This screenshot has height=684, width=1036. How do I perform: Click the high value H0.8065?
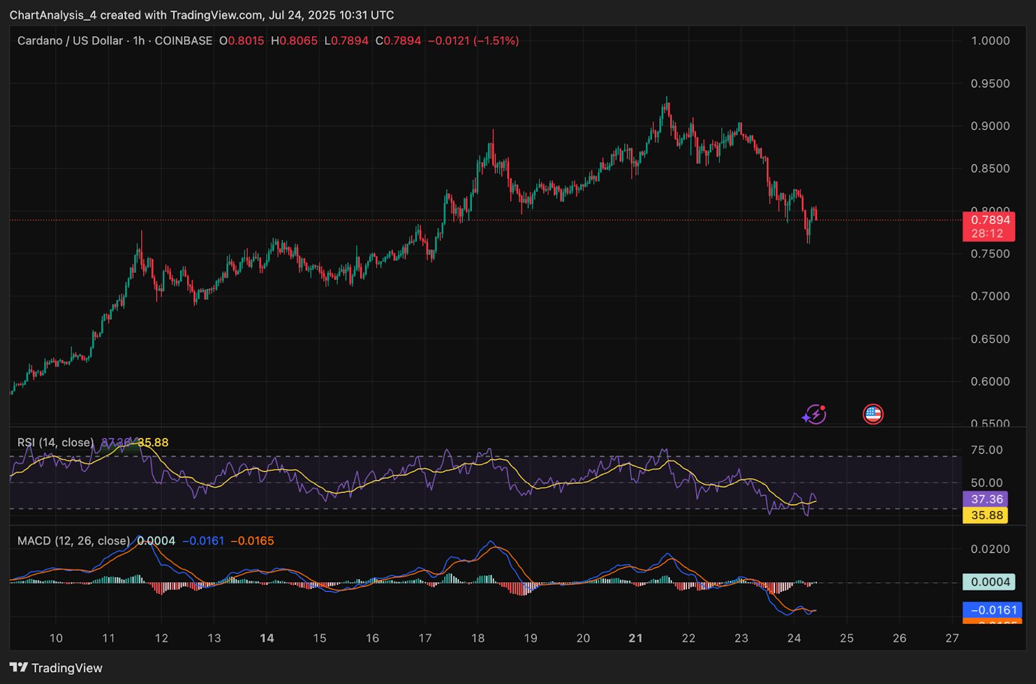point(294,41)
